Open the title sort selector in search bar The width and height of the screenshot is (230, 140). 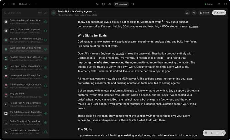40,13
